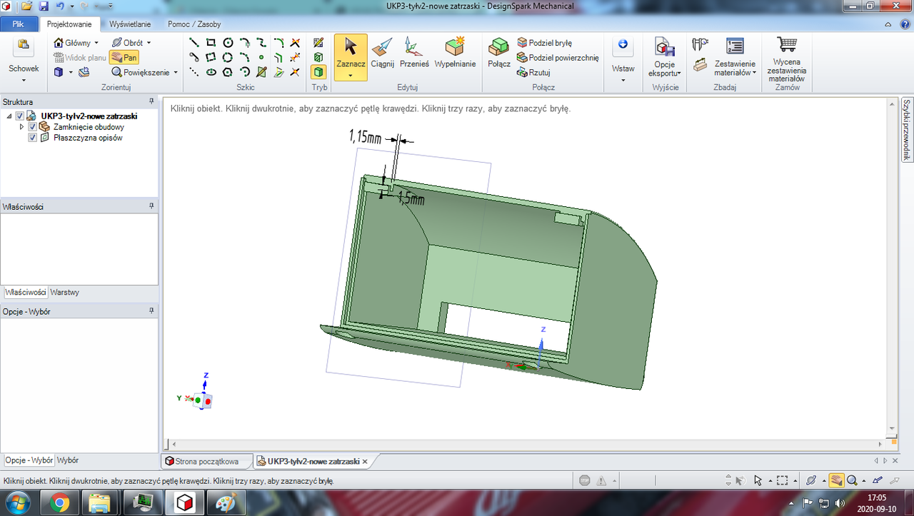Switch to Wyświetlanie ribbon tab

[130, 24]
